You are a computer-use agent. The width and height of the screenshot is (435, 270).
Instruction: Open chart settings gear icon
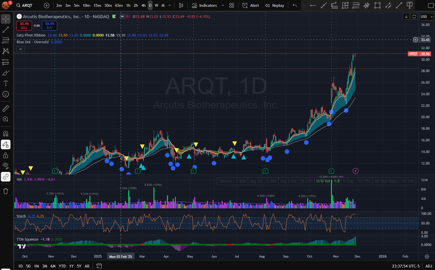[x=427, y=256]
